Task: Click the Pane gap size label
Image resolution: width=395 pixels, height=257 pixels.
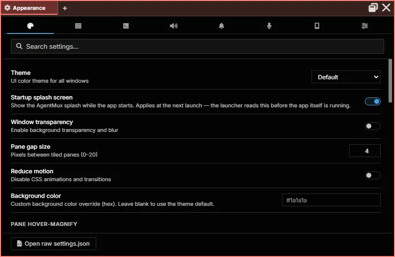Action: pos(31,147)
